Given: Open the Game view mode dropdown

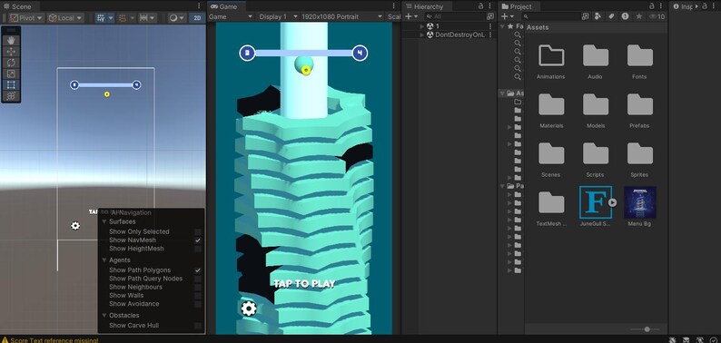Looking at the screenshot, I should [231, 16].
